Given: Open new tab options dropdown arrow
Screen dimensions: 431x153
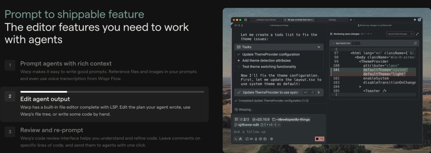Looking at the screenshot, I should 354,20.
